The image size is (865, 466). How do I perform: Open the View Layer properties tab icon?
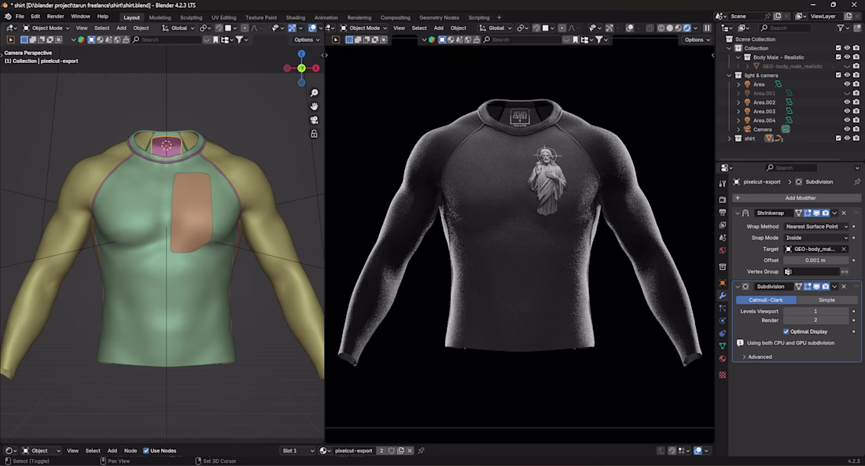723,224
